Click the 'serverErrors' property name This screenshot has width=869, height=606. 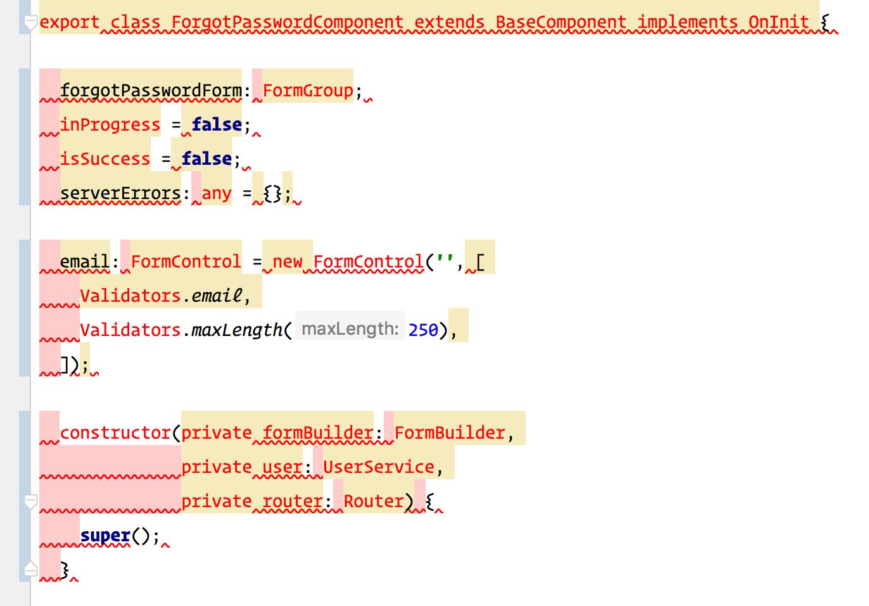click(x=120, y=193)
